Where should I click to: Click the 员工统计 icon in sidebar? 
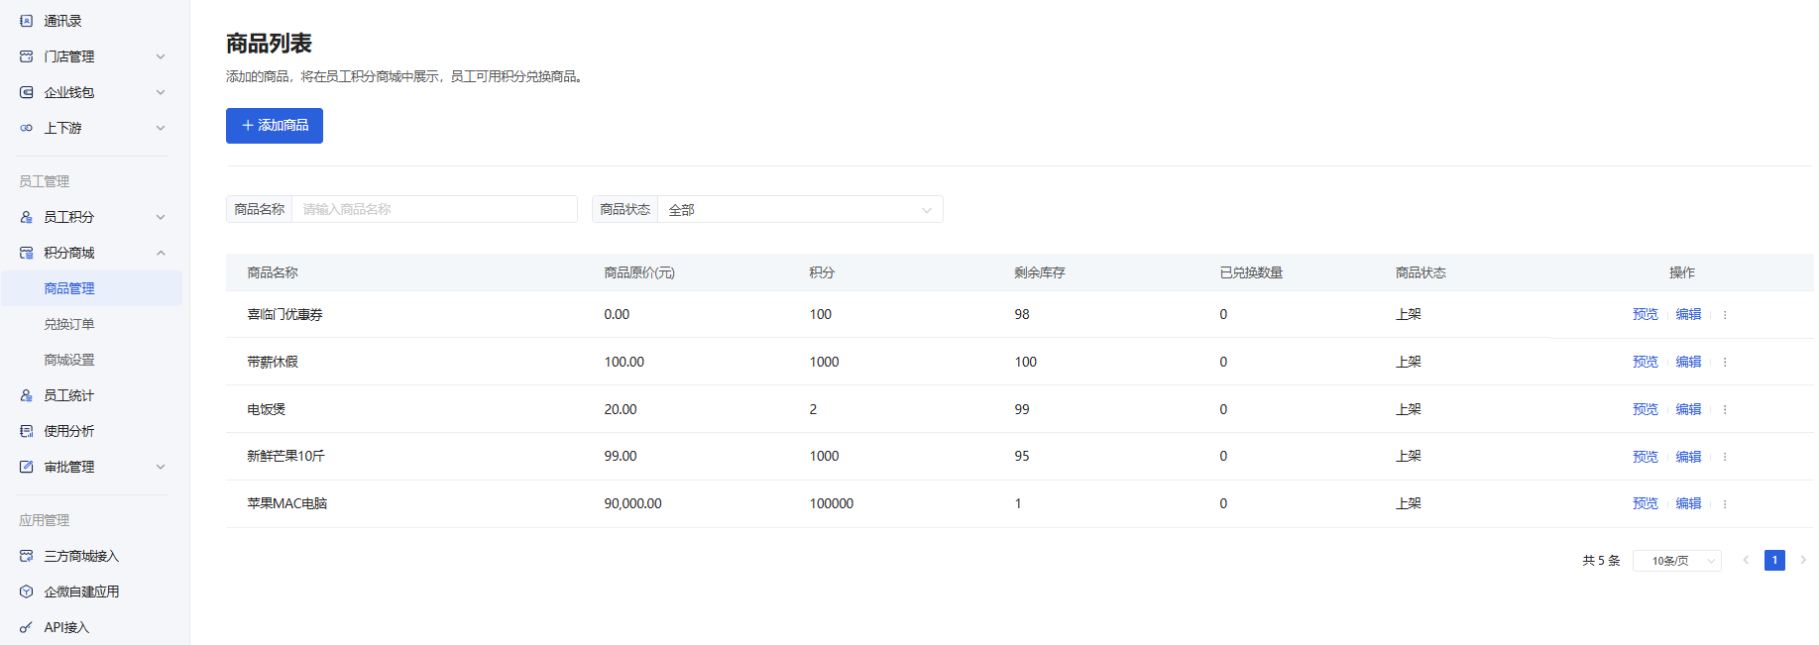(x=27, y=395)
